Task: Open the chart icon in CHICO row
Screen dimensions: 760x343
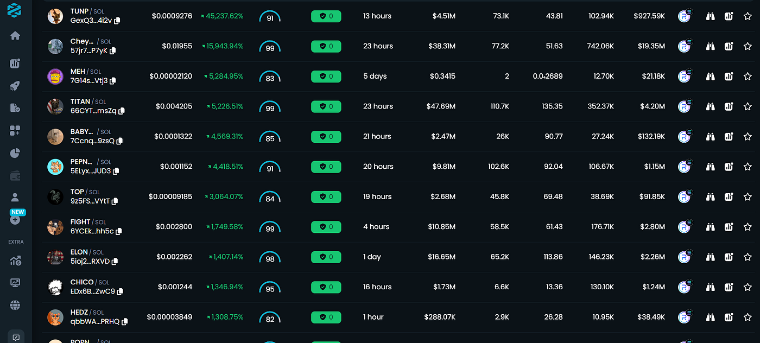Action: pyautogui.click(x=729, y=287)
